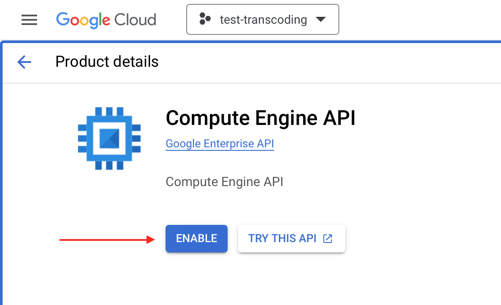The width and height of the screenshot is (501, 305).
Task: Click the external link icon on TRY THIS API
Action: [328, 239]
